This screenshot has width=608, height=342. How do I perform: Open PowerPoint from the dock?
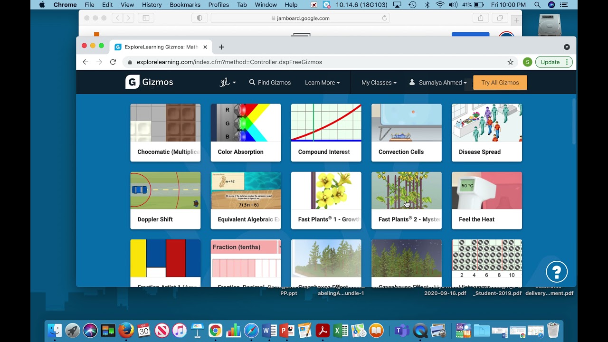point(286,330)
